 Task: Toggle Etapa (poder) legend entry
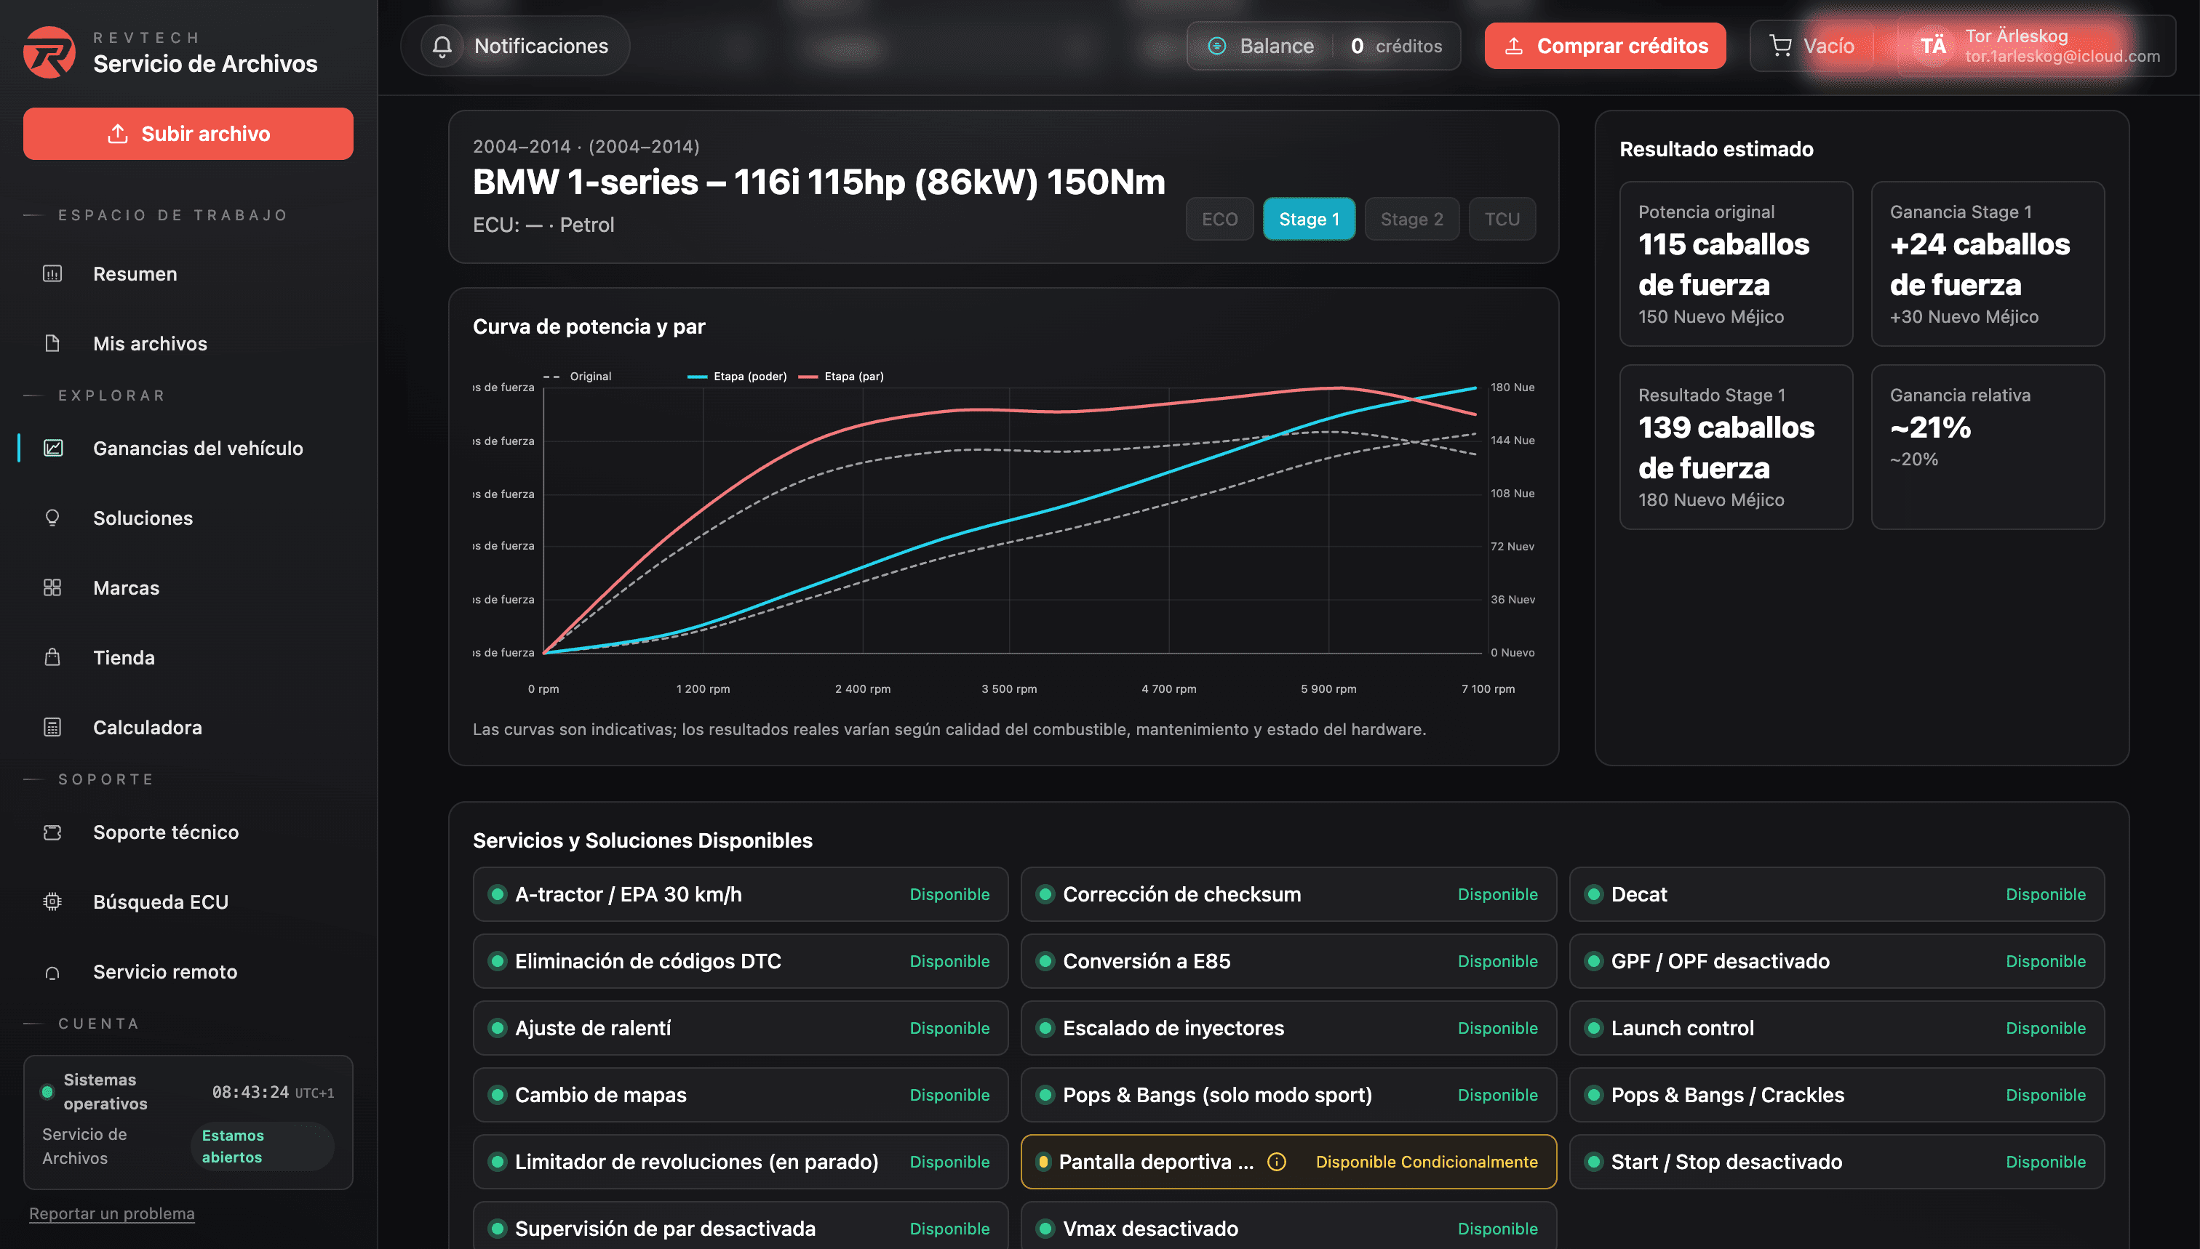point(738,377)
